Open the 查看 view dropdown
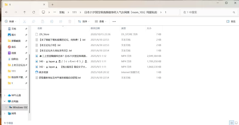This screenshot has width=239, height=125. click(101, 22)
